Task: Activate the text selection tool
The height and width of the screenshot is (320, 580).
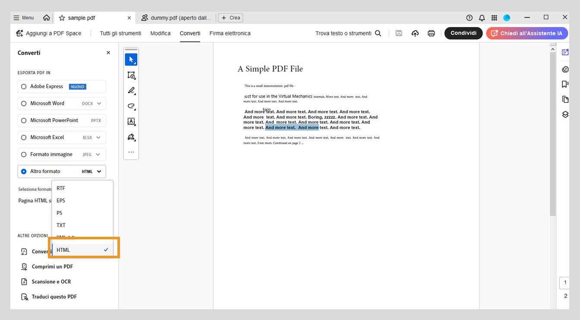Action: 131,121
